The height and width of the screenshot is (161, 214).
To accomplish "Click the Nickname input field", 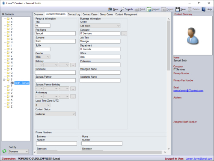I will tap(55, 73).
